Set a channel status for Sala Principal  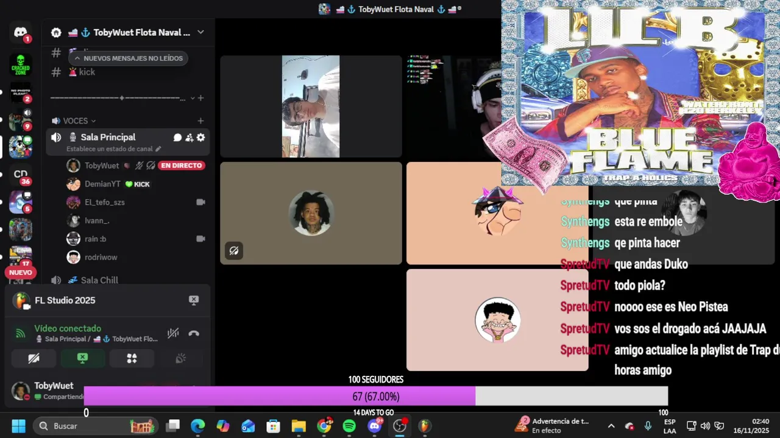pos(114,149)
